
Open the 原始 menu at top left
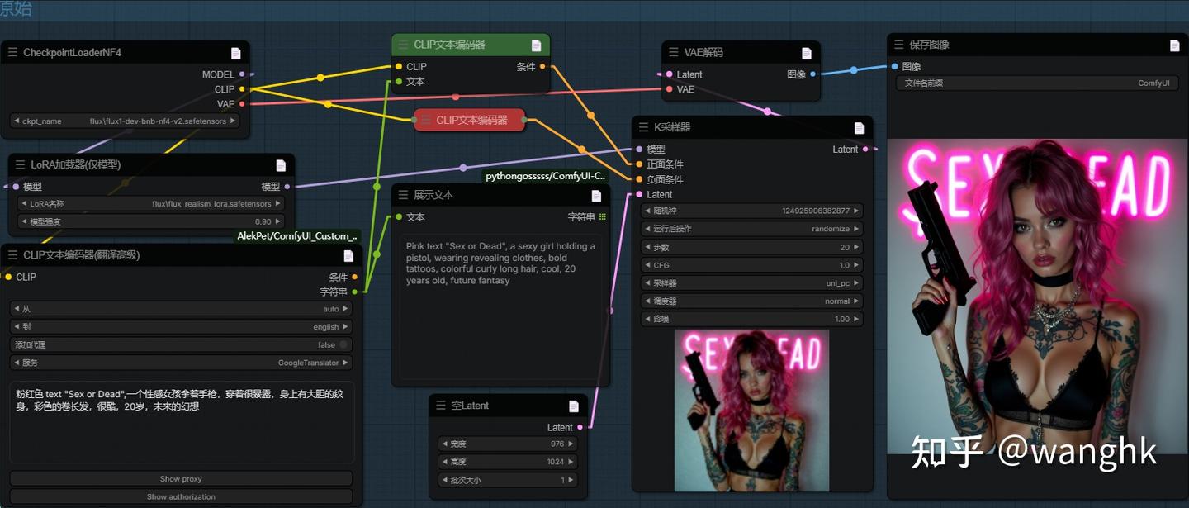pyautogui.click(x=14, y=8)
